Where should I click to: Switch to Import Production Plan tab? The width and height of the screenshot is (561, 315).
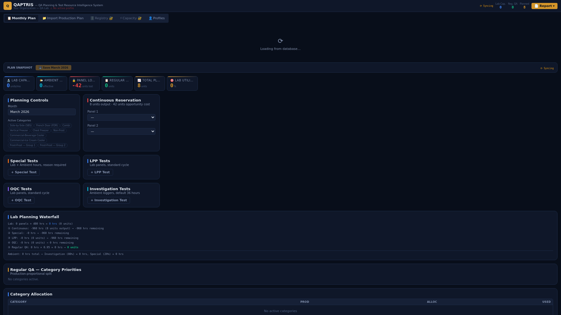click(63, 18)
